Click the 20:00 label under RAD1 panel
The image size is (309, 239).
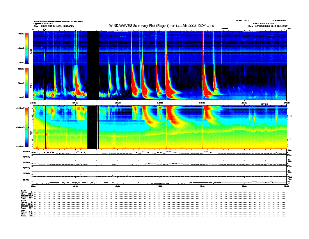click(x=244, y=103)
